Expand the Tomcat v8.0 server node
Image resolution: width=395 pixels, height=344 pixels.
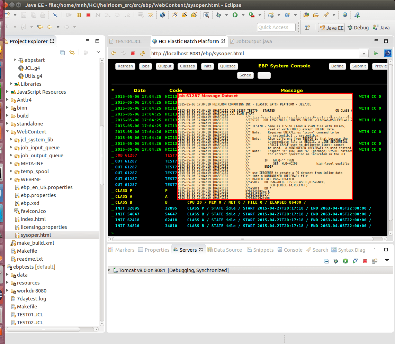click(x=109, y=270)
